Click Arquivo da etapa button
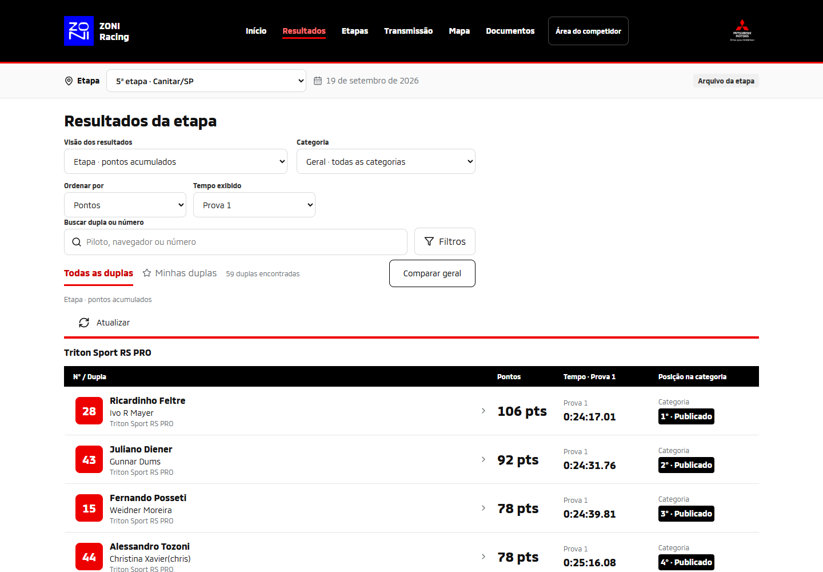823x572 pixels. pyautogui.click(x=726, y=81)
